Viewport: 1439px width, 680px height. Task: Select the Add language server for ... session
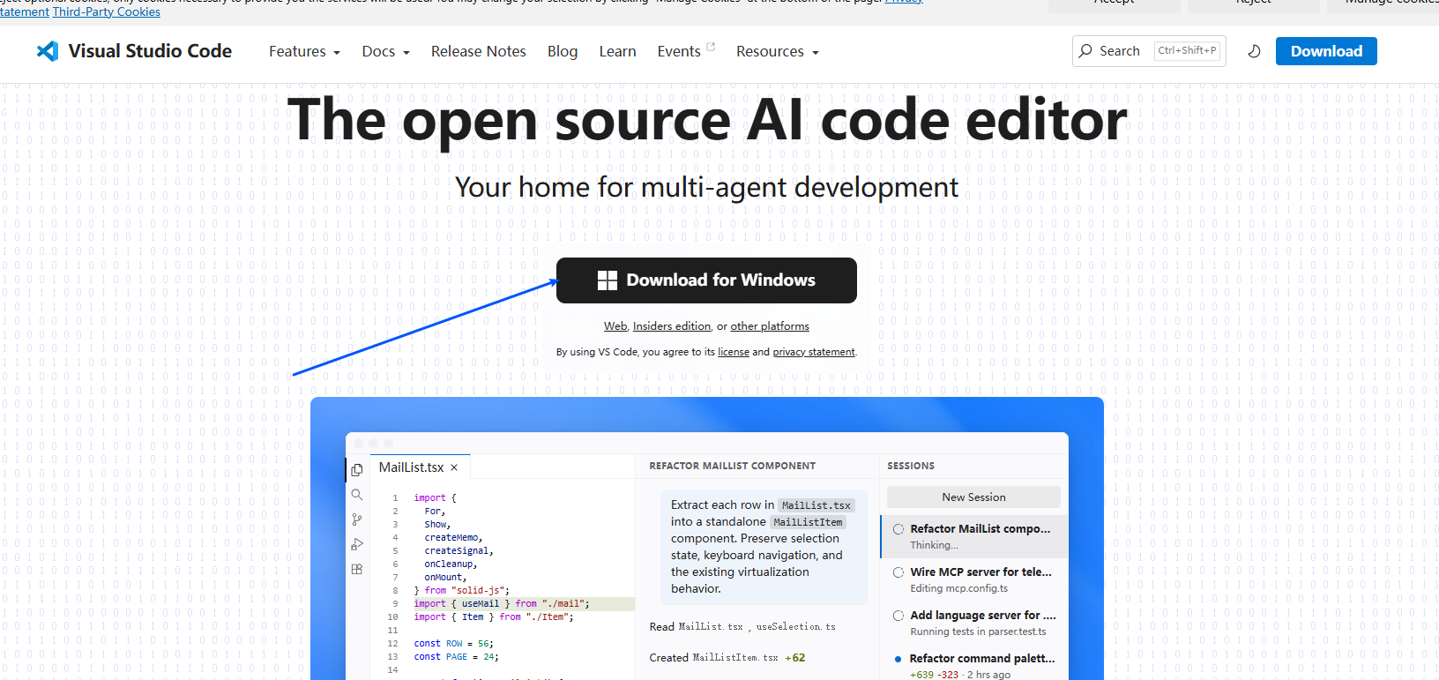click(974, 623)
